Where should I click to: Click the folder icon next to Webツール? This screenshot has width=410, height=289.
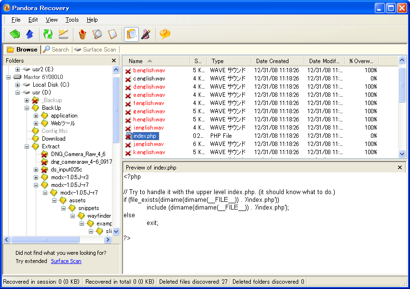coord(44,123)
